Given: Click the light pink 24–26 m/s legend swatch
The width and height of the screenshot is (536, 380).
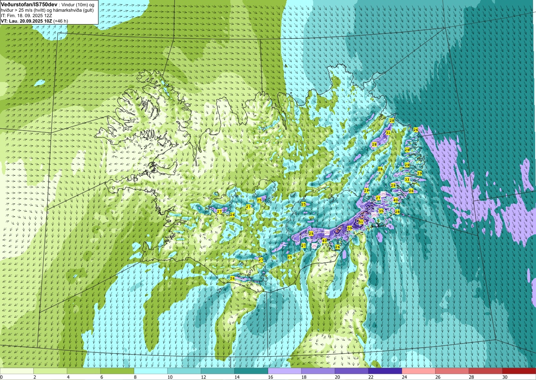Looking at the screenshot, I should point(419,371).
